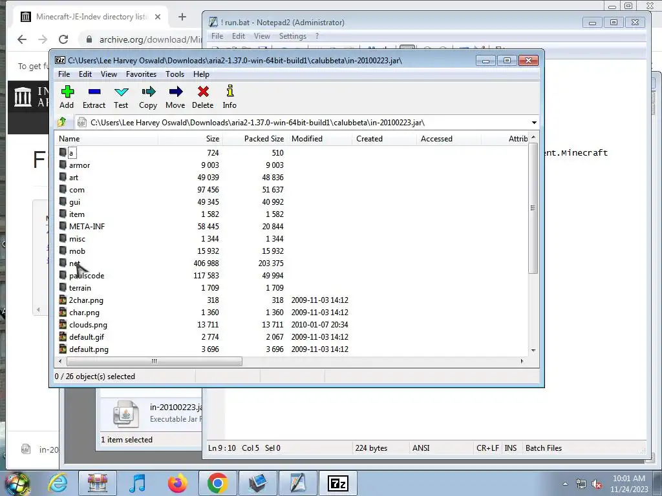Select the gui folder icon
Screen dimensions: 662x496
click(63, 201)
